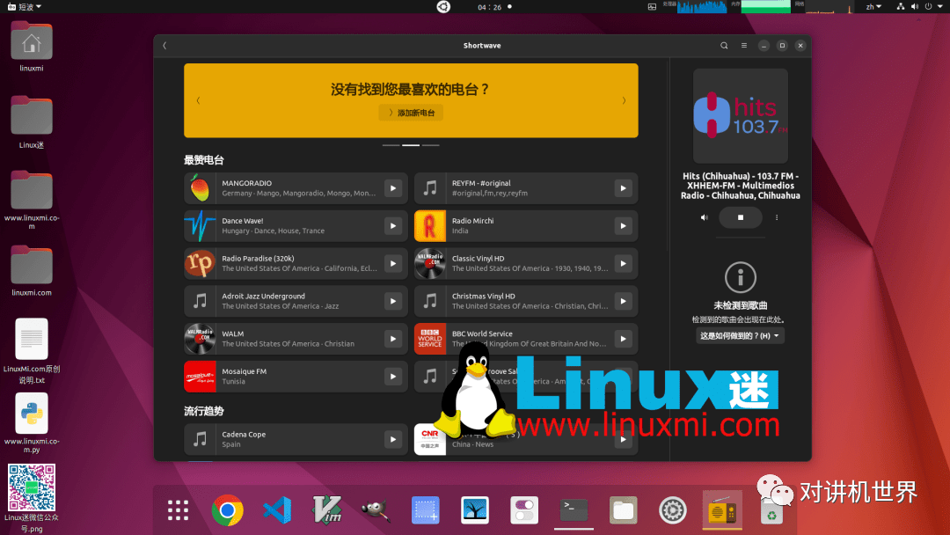Play REYFM - #original station
950x535 pixels.
tap(623, 188)
